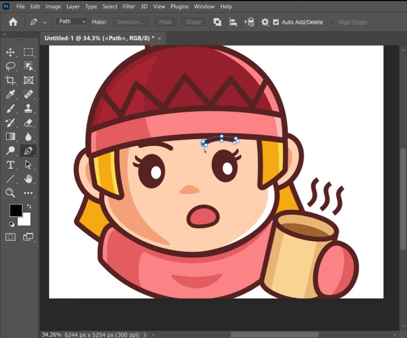This screenshot has width=407, height=338.
Task: Toggle Quick Mask mode icon
Action: pyautogui.click(x=11, y=237)
